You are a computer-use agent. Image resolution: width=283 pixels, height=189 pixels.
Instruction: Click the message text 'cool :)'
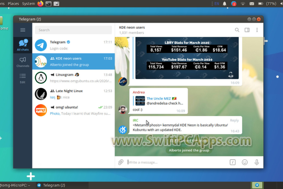[138, 109]
